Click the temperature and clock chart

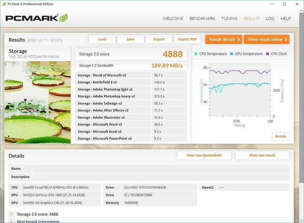(x=240, y=90)
